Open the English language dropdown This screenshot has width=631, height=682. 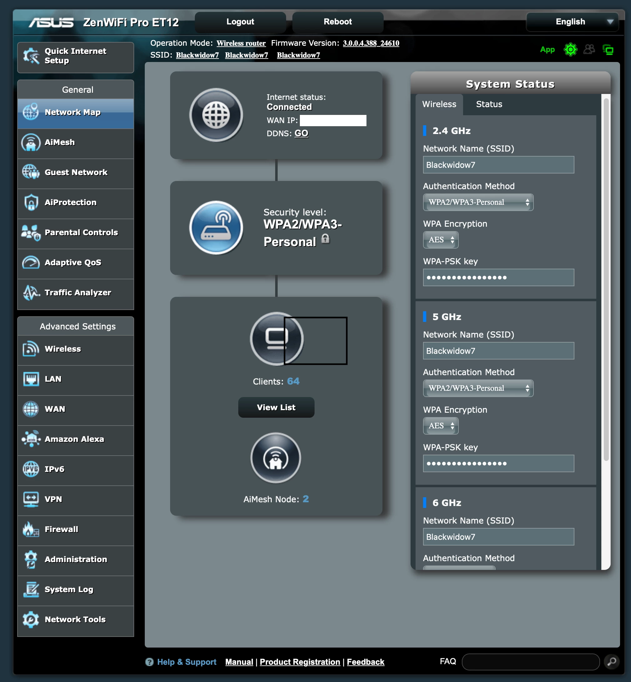(x=572, y=22)
